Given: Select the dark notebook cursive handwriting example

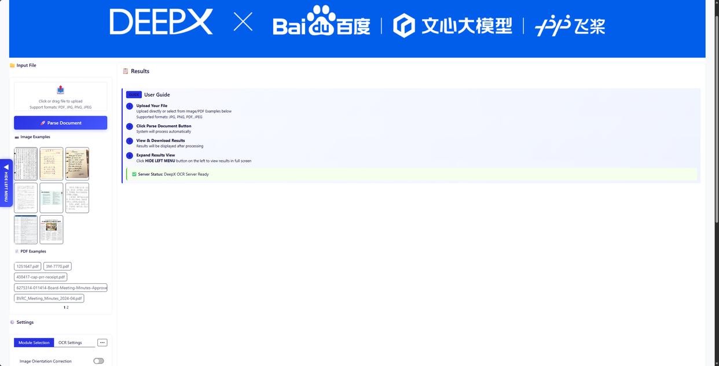Looking at the screenshot, I should click(77, 164).
